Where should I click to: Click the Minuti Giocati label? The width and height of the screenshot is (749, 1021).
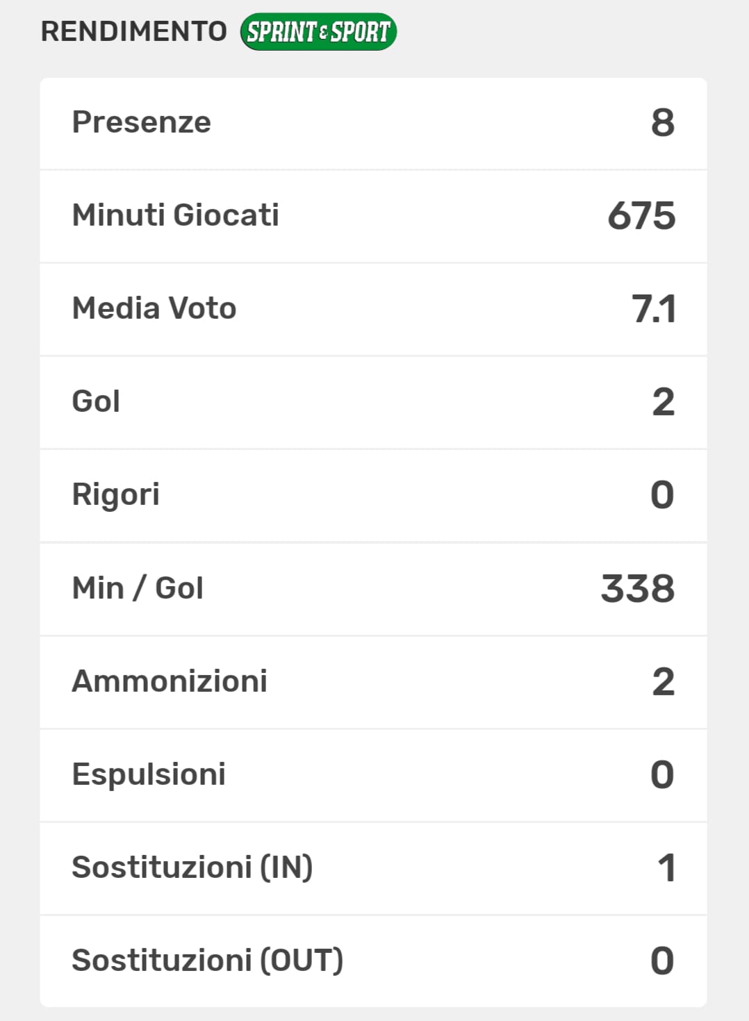pos(176,215)
